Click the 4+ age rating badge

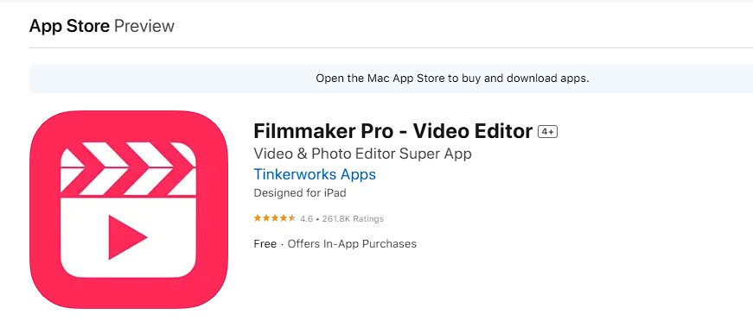(x=547, y=131)
